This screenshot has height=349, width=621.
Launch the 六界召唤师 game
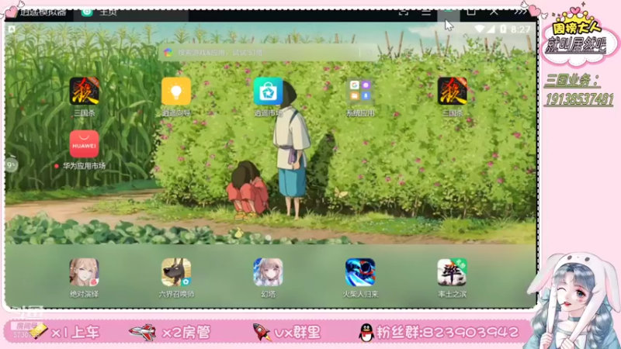point(176,272)
